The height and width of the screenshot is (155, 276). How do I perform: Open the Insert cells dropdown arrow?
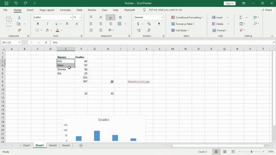227,17
